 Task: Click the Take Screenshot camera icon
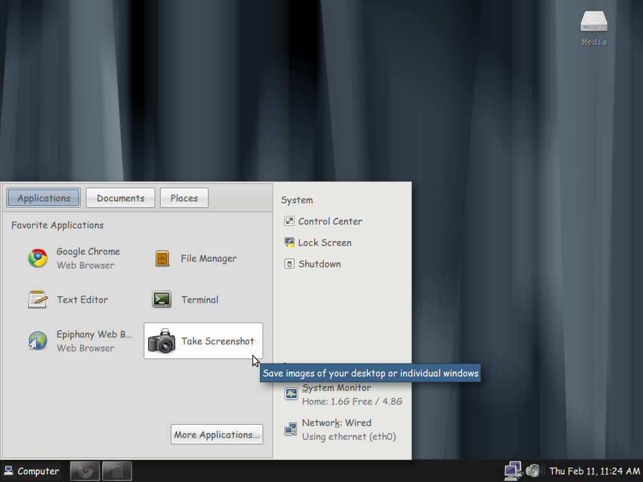click(x=161, y=341)
